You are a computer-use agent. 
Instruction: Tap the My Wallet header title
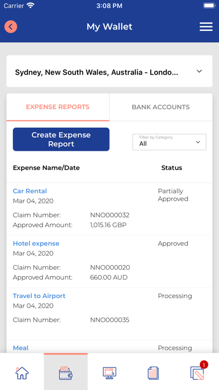109,26
